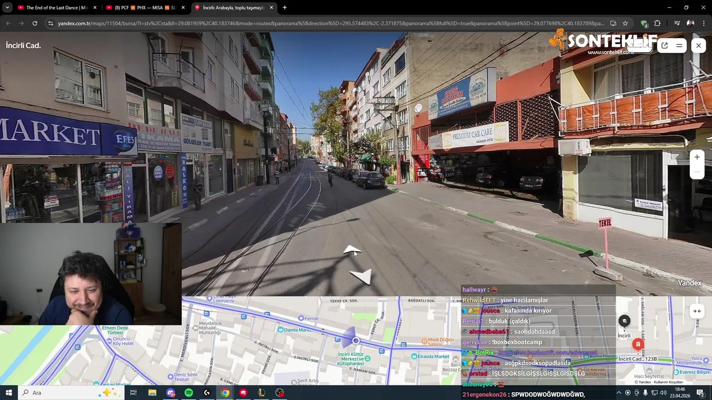The height and width of the screenshot is (400, 712).
Task: Show hidden system tray icons
Action: [x=619, y=393]
